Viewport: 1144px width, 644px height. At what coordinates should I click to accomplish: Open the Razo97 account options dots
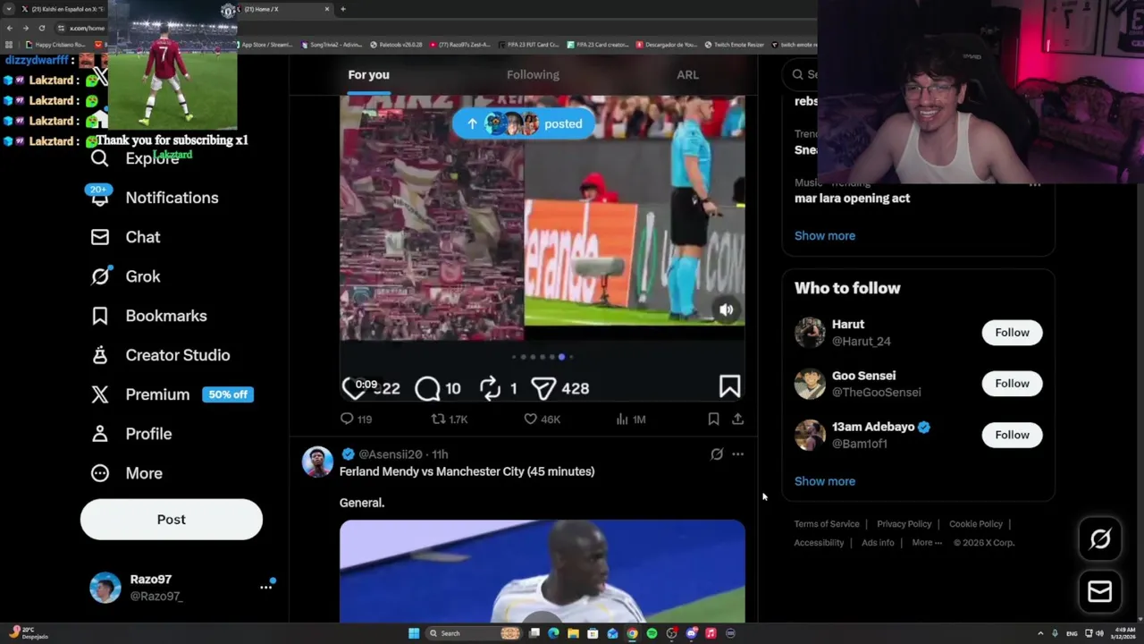[266, 587]
